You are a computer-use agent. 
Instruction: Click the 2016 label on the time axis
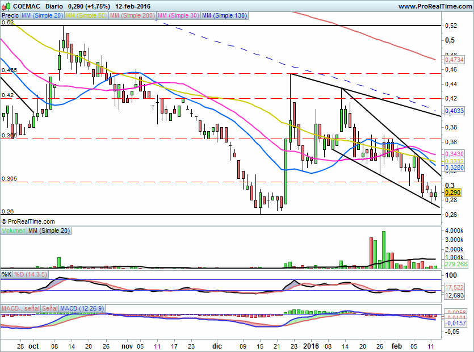tap(311, 346)
